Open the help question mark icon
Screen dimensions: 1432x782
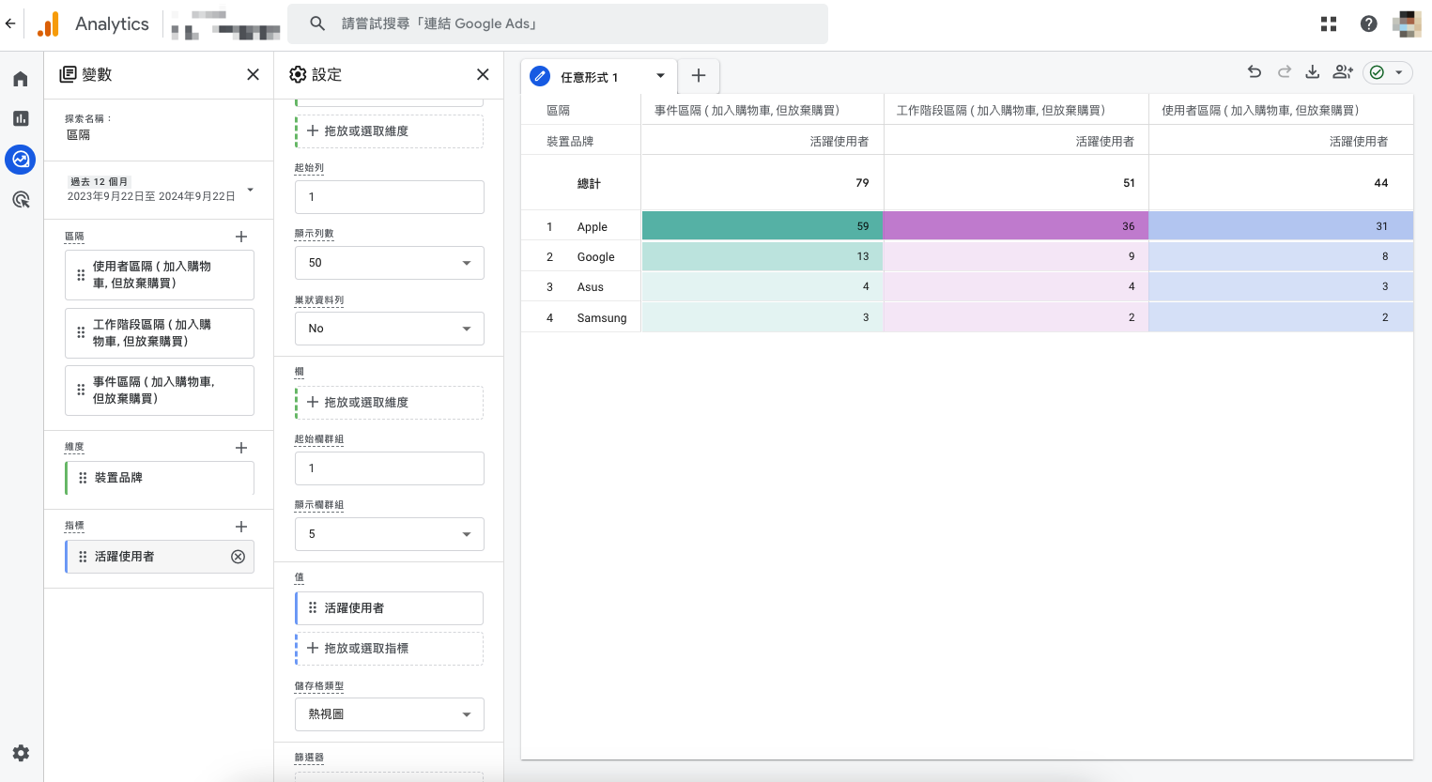pyautogui.click(x=1368, y=24)
